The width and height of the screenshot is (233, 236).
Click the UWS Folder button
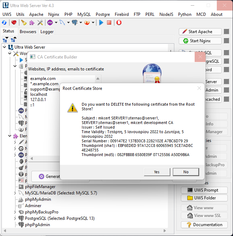pyautogui.click(x=204, y=198)
